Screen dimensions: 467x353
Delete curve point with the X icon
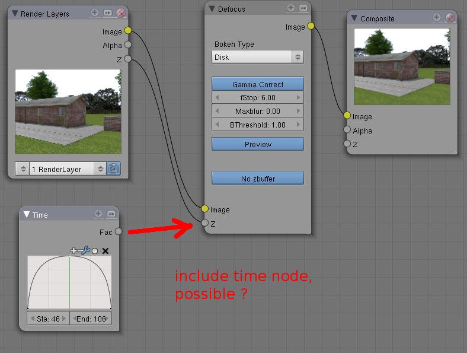coord(105,251)
